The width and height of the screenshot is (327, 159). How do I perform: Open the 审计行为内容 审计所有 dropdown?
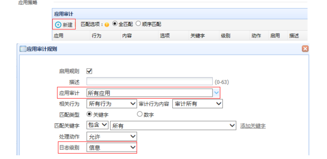pos(197,104)
